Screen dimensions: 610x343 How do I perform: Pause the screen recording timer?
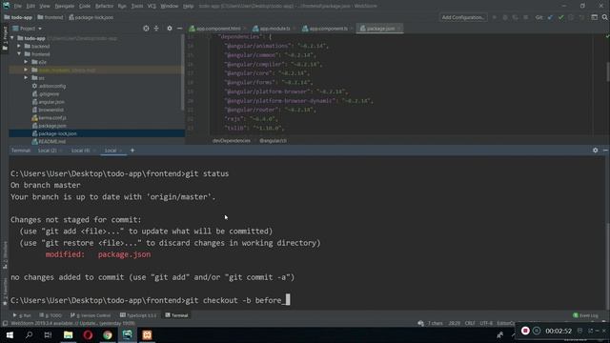(x=537, y=331)
